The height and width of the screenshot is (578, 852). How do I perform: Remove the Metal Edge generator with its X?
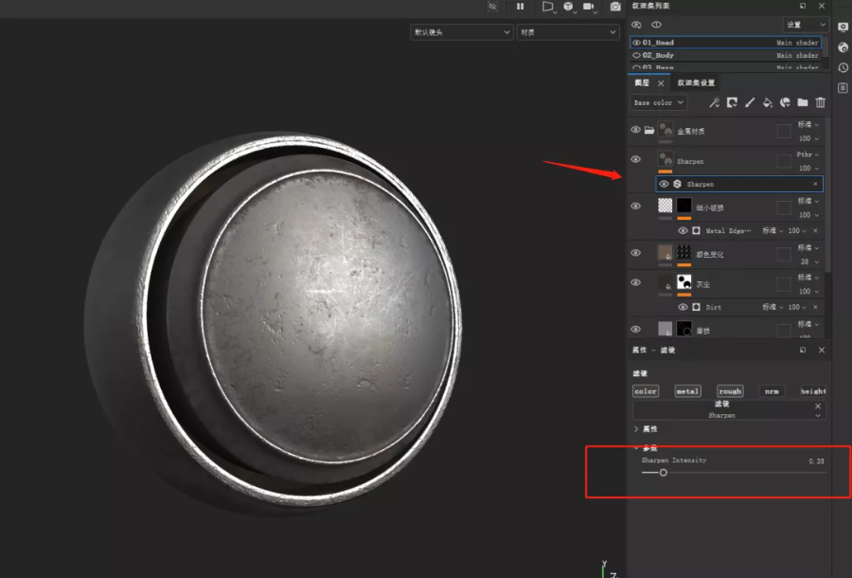coord(815,230)
